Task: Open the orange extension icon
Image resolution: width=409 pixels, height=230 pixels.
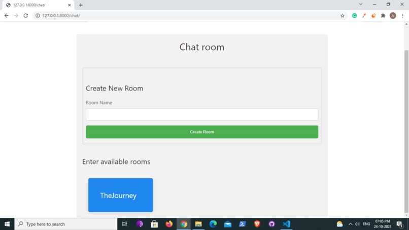Action: pos(373,16)
